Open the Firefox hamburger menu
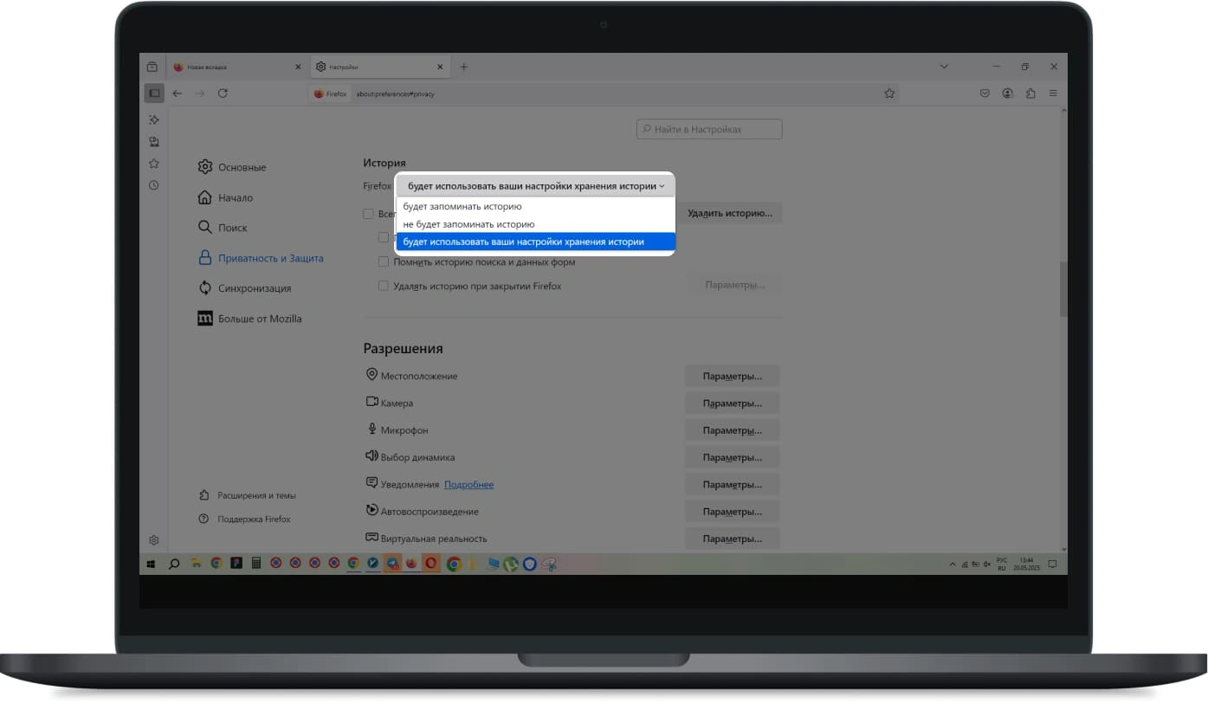Viewport: 1208px width, 703px height. [x=1053, y=94]
